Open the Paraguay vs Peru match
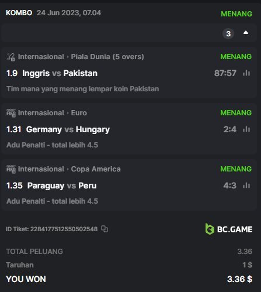This screenshot has height=292, width=261. click(62, 185)
